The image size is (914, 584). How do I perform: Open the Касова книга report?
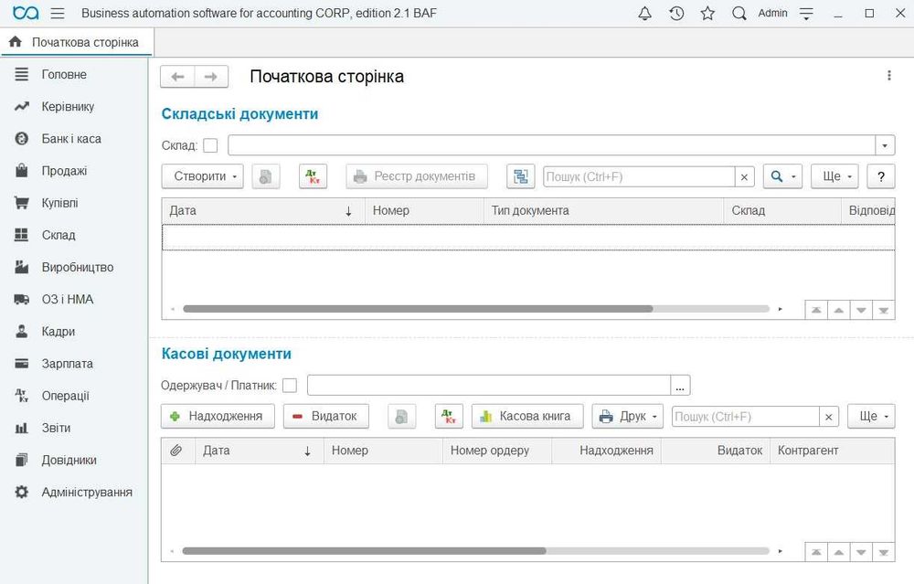(x=527, y=416)
